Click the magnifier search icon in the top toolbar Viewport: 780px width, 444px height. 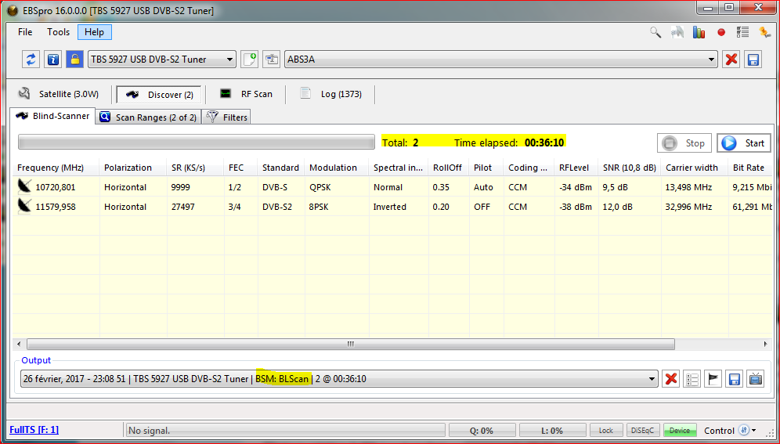click(655, 32)
